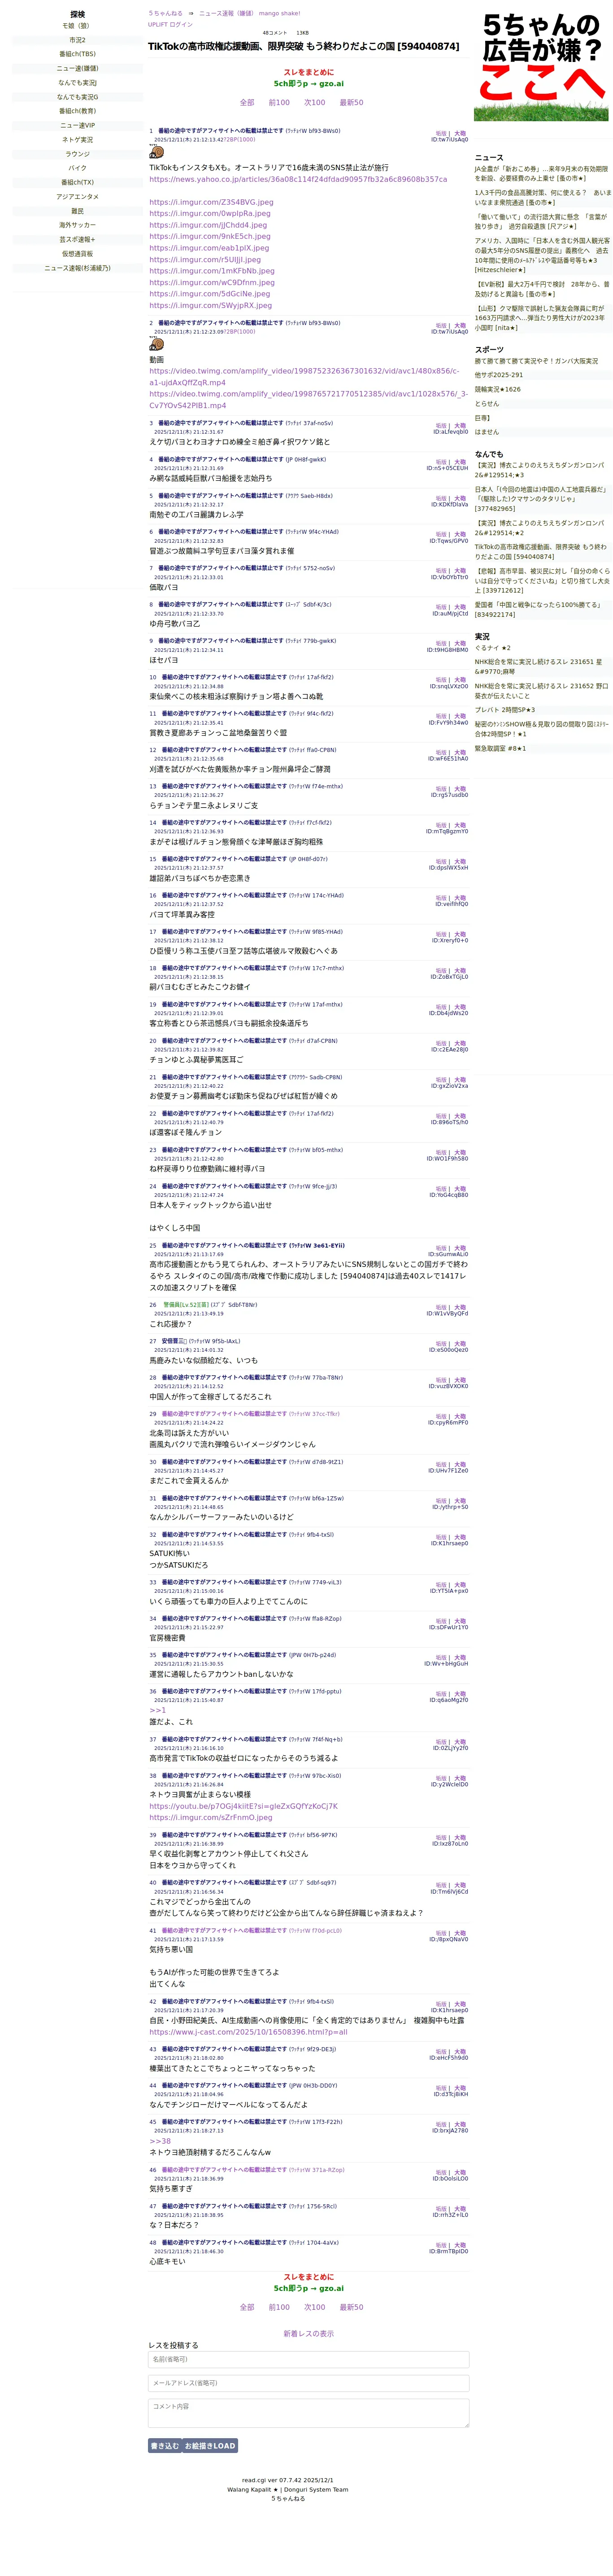Click 垢版 link on post 3
613x2576 pixels.
[x=440, y=427]
